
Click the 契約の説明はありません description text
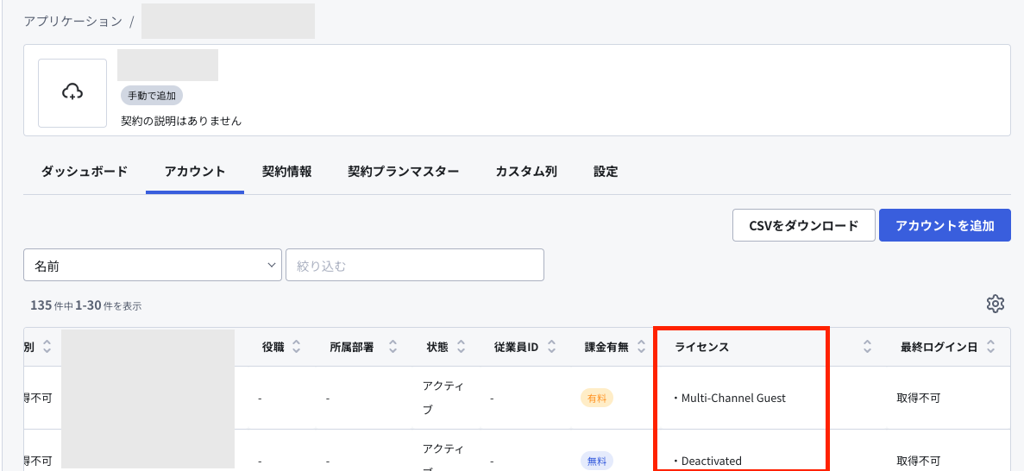click(x=181, y=121)
